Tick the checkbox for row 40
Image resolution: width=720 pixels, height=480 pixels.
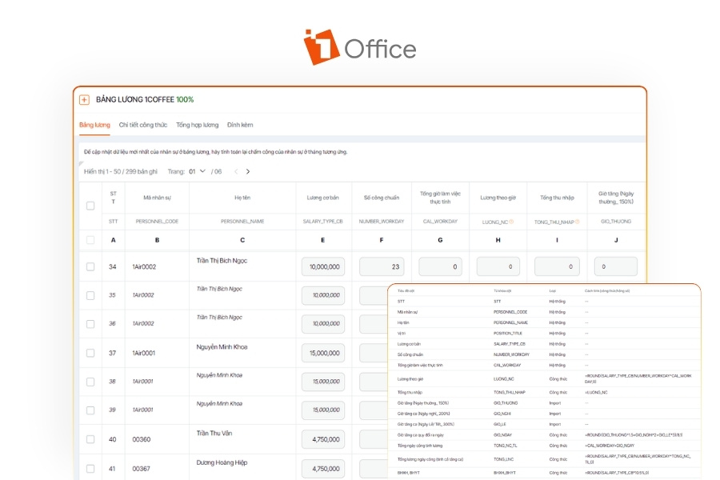(90, 439)
